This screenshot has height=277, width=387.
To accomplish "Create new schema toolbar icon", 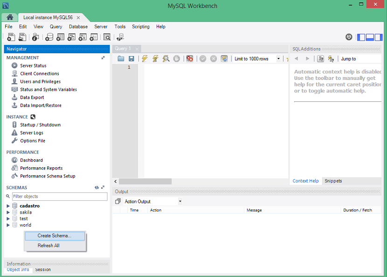I will click(x=49, y=37).
